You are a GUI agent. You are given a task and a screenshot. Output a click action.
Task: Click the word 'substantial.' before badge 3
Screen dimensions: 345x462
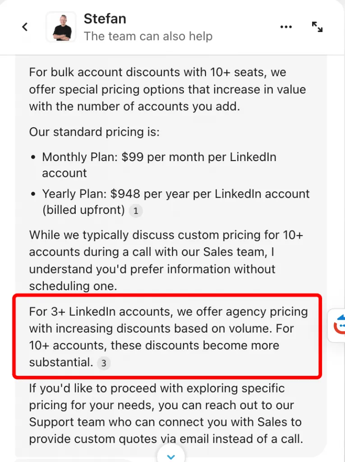point(61,362)
